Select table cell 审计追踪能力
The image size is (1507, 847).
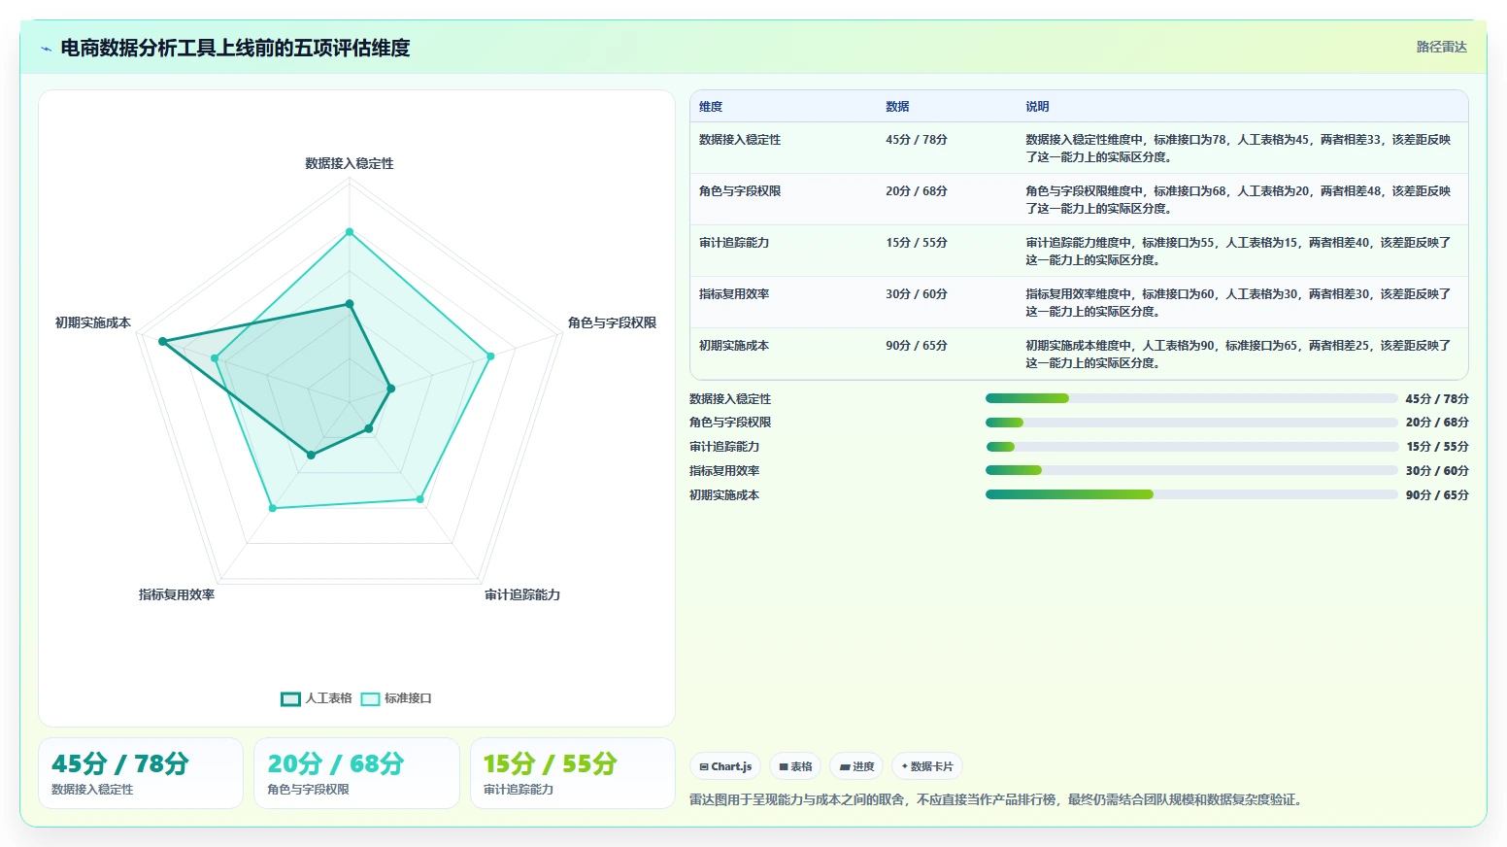pyautogui.click(x=734, y=243)
